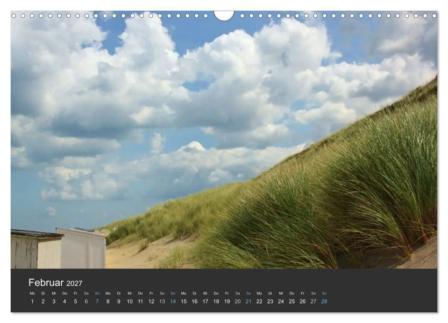Select day 2 in the calendar row
Viewport: 448px width, 323px height.
click(x=43, y=301)
